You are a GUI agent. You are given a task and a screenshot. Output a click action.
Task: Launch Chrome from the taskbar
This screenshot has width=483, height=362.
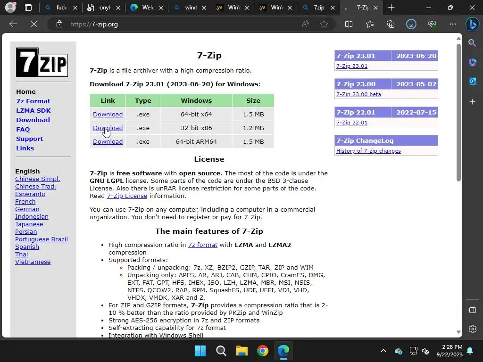click(263, 351)
